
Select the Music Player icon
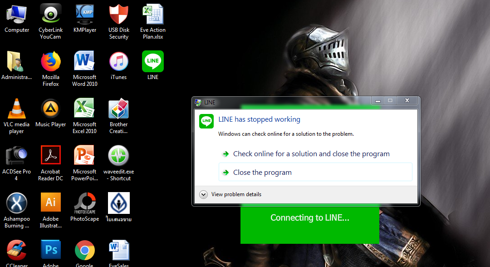click(51, 109)
